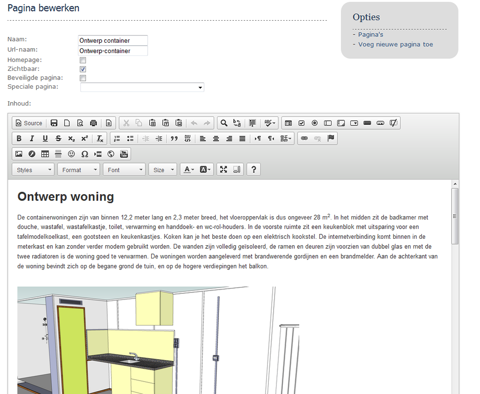This screenshot has width=480, height=394.
Task: Insert an image using the Image icon
Action: pyautogui.click(x=19, y=154)
